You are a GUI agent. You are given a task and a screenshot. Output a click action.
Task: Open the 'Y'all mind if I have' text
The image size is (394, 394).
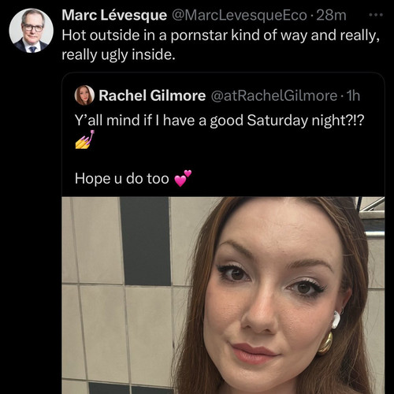140,121
